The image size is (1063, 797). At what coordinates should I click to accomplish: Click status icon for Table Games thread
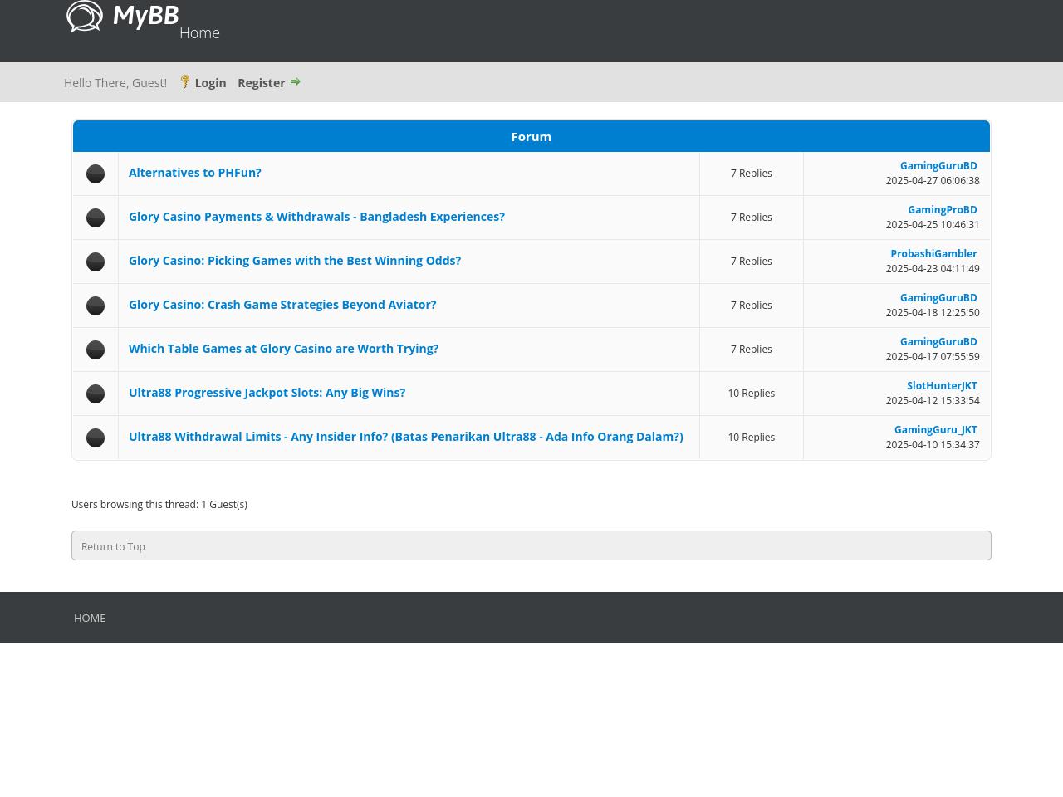[x=96, y=350]
